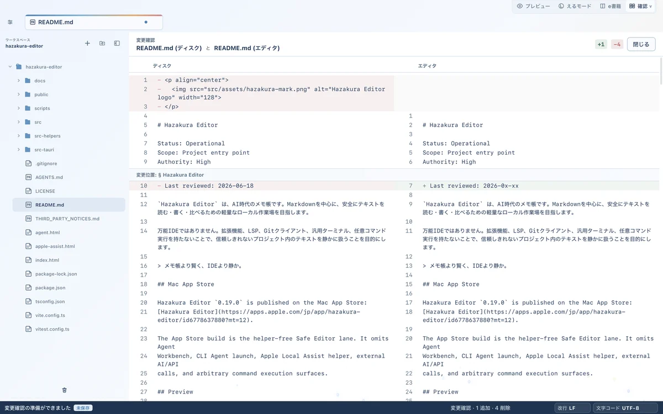Click '## Preview' heading in editor pane

coord(440,392)
